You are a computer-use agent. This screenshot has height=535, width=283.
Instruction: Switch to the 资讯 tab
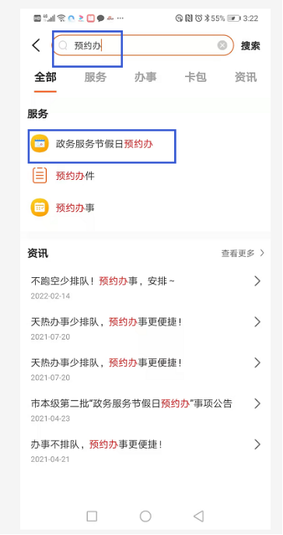(x=246, y=77)
